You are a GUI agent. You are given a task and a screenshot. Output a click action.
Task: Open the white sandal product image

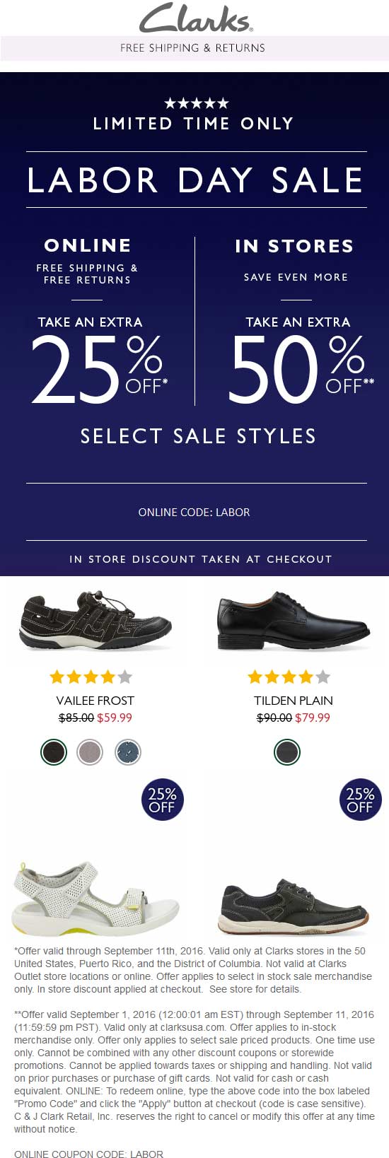click(x=95, y=898)
